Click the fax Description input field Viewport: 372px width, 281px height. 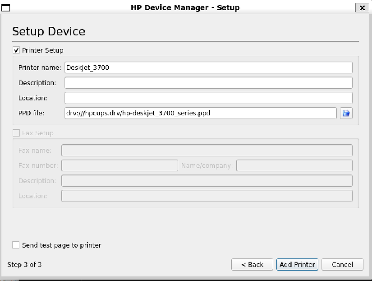coord(207,181)
